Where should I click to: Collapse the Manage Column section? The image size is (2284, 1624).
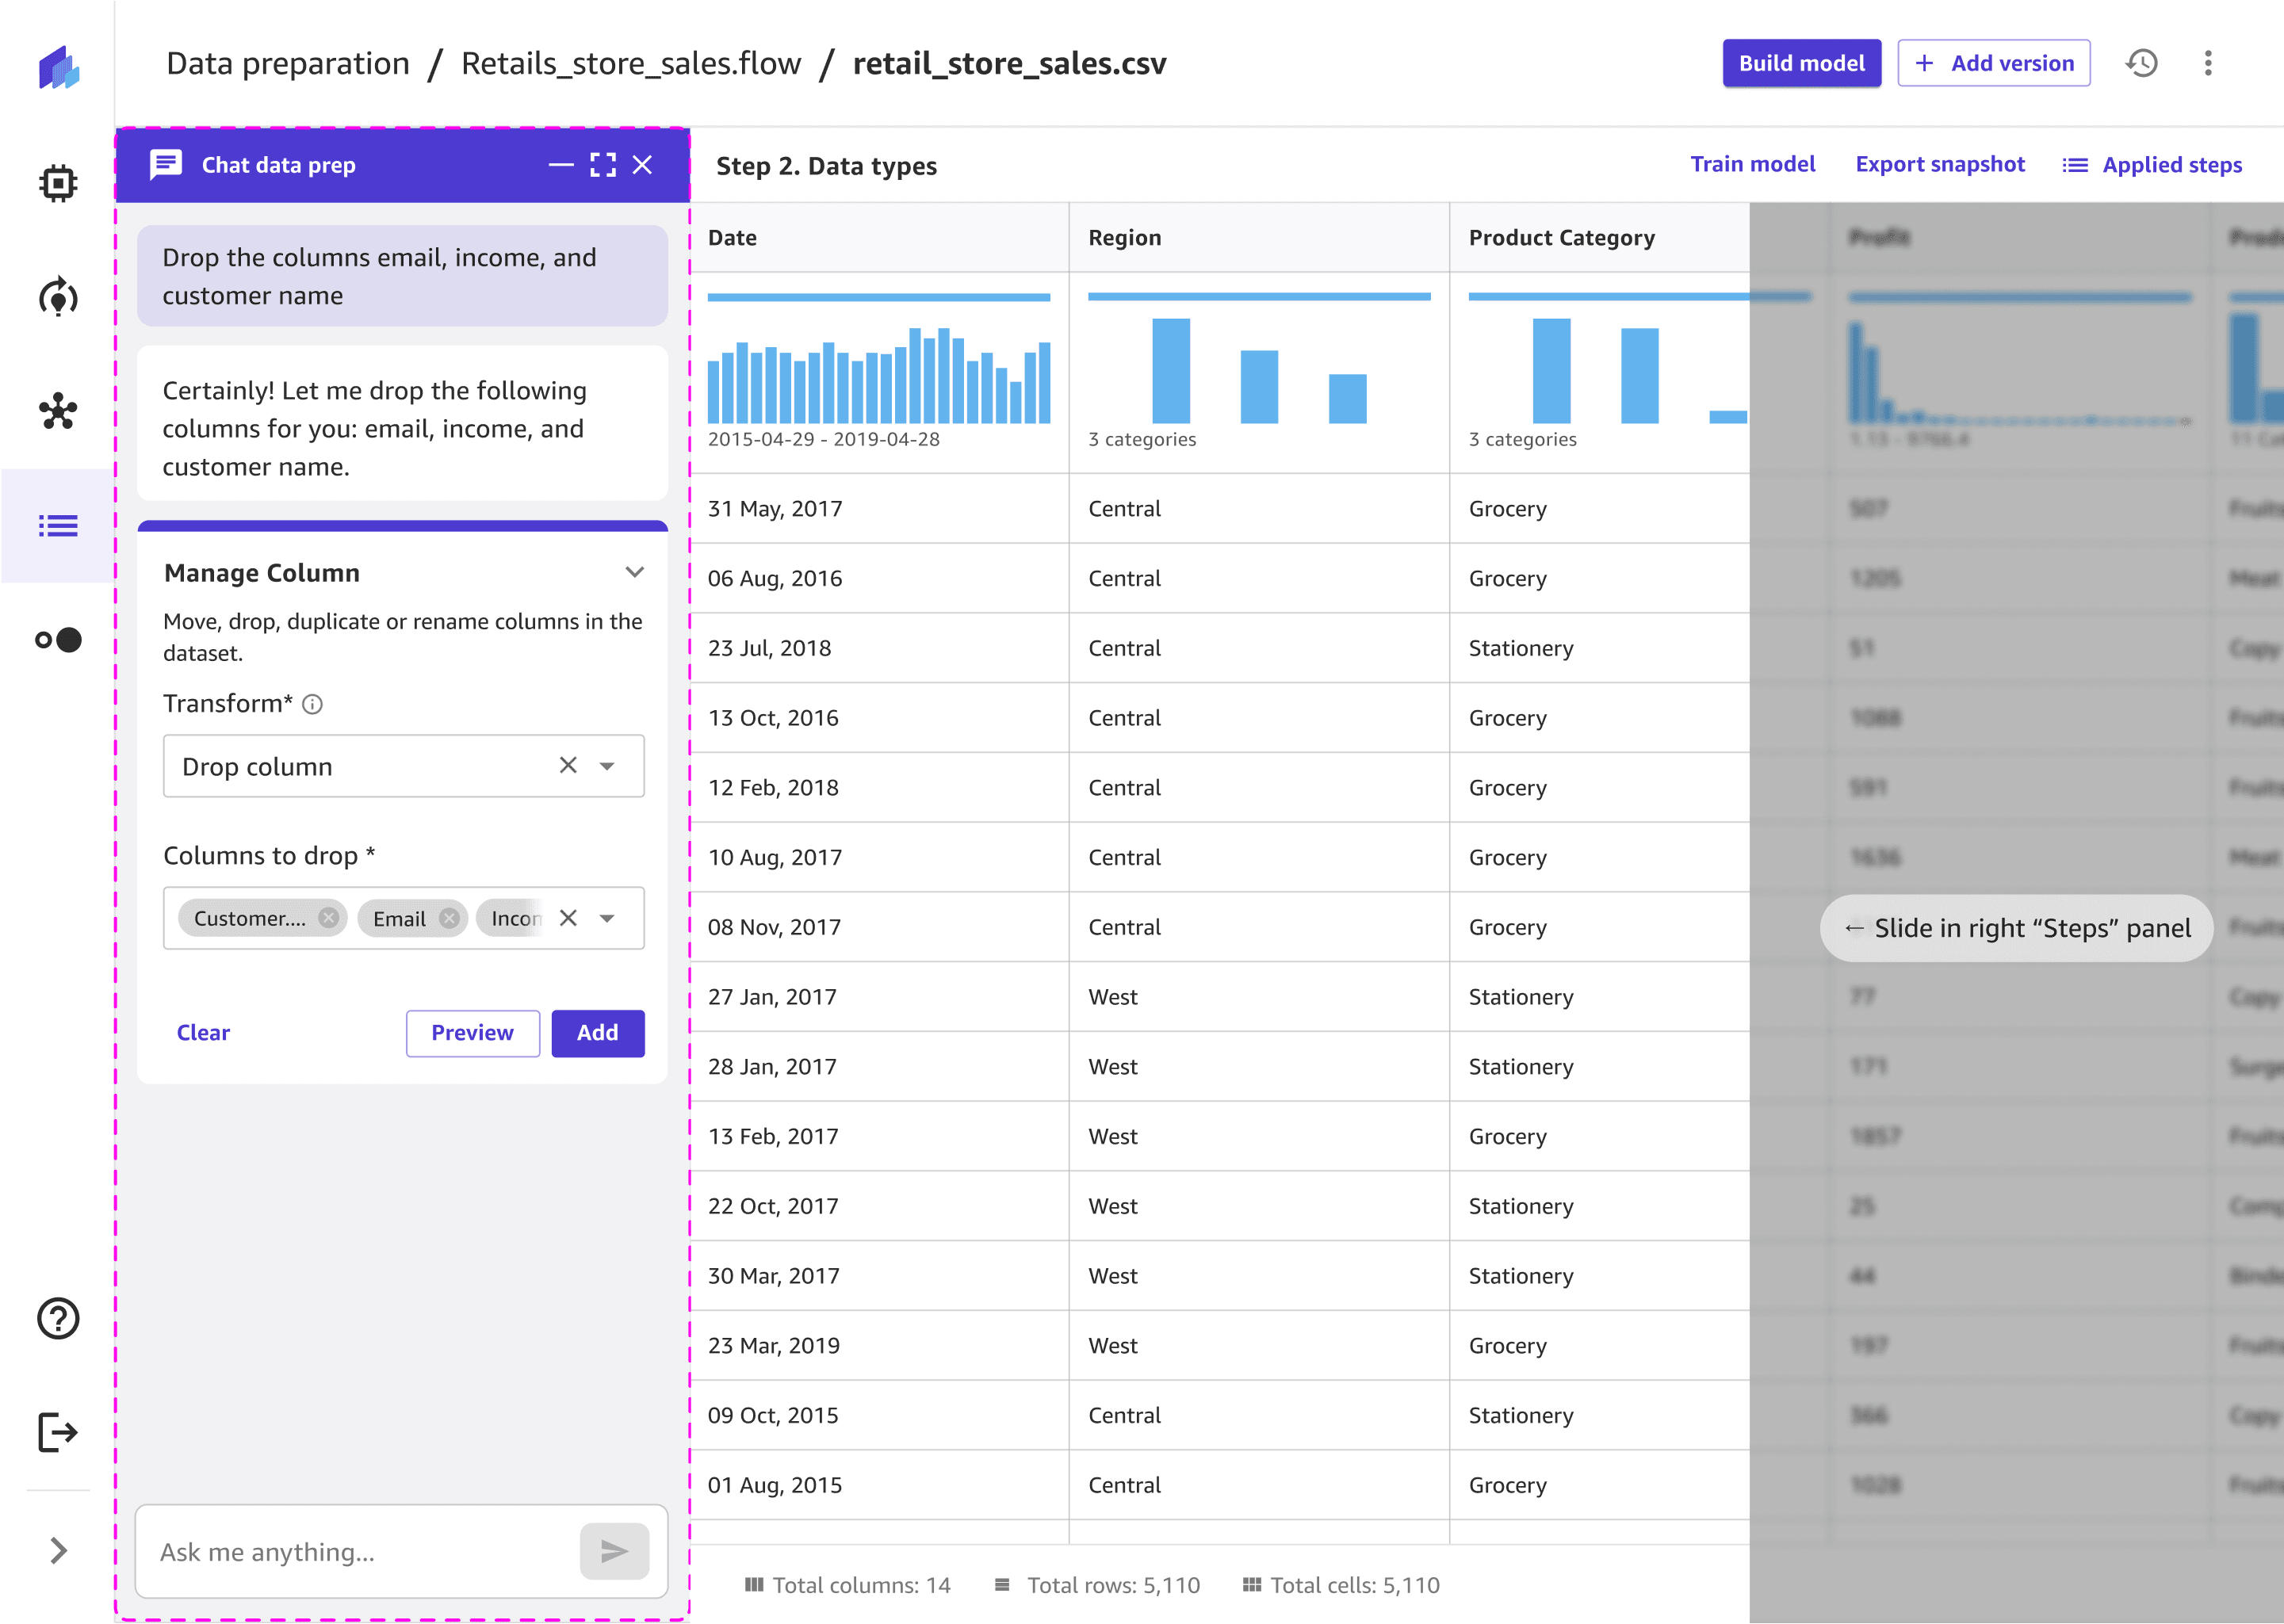tap(634, 572)
